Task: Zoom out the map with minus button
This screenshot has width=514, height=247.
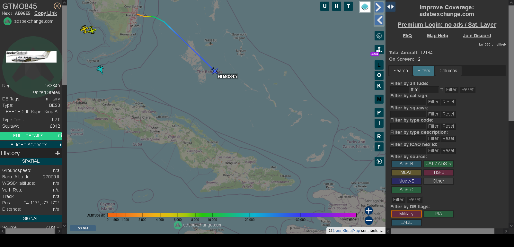Action: tap(369, 220)
